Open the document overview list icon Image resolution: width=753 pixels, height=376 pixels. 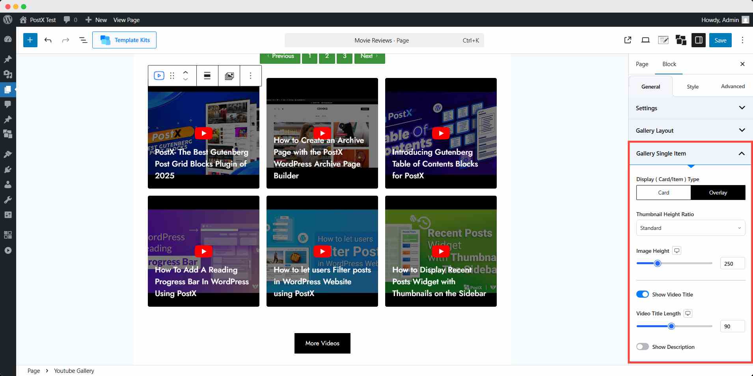tap(83, 40)
